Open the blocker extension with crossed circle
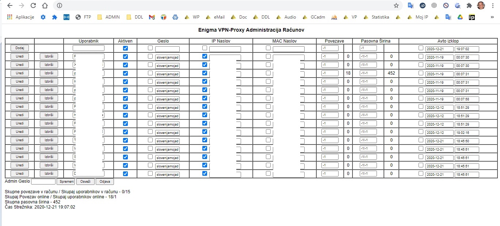The height and width of the screenshot is (226, 500). (446, 5)
